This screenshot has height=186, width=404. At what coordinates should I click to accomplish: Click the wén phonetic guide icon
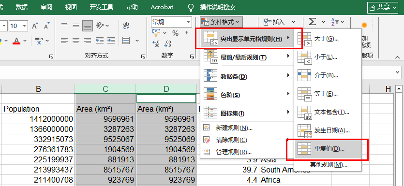click(x=39, y=41)
